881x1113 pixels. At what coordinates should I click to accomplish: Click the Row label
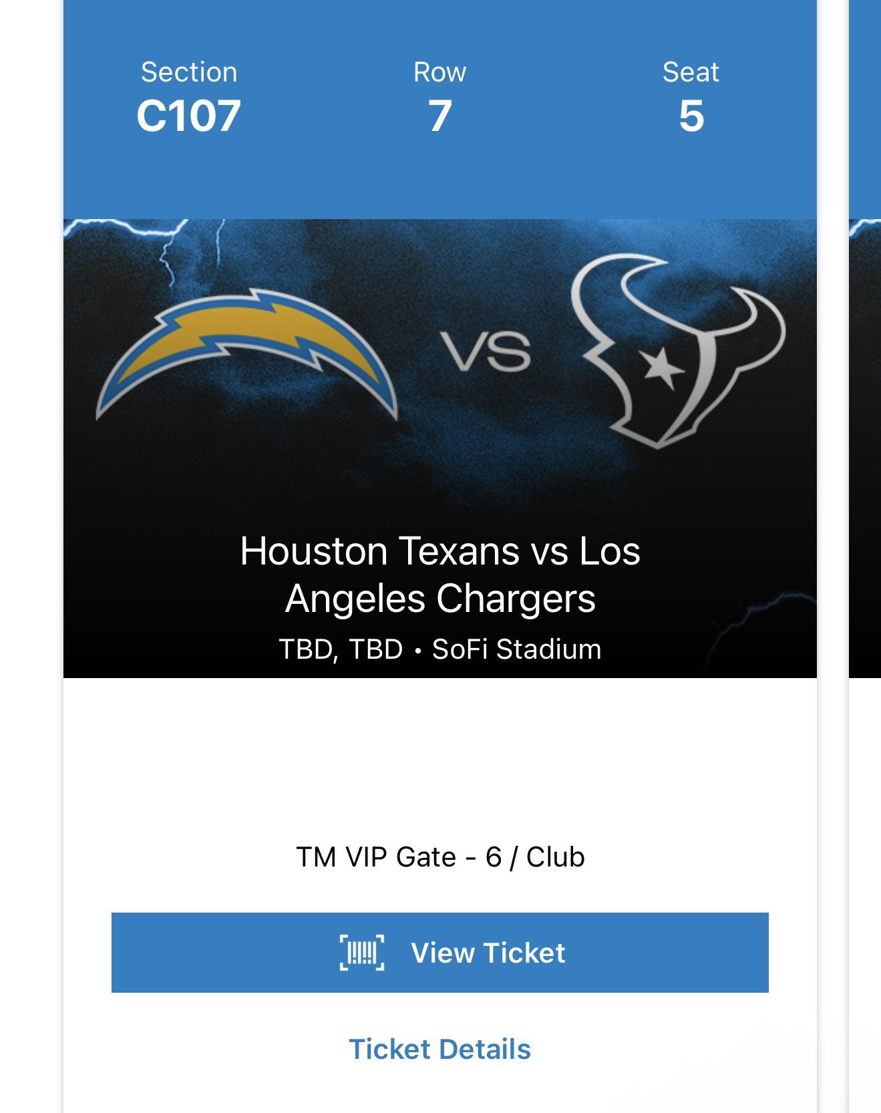click(x=439, y=72)
